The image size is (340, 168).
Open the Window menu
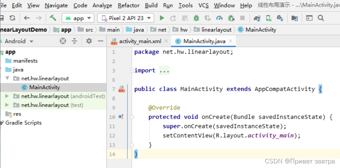224,5
